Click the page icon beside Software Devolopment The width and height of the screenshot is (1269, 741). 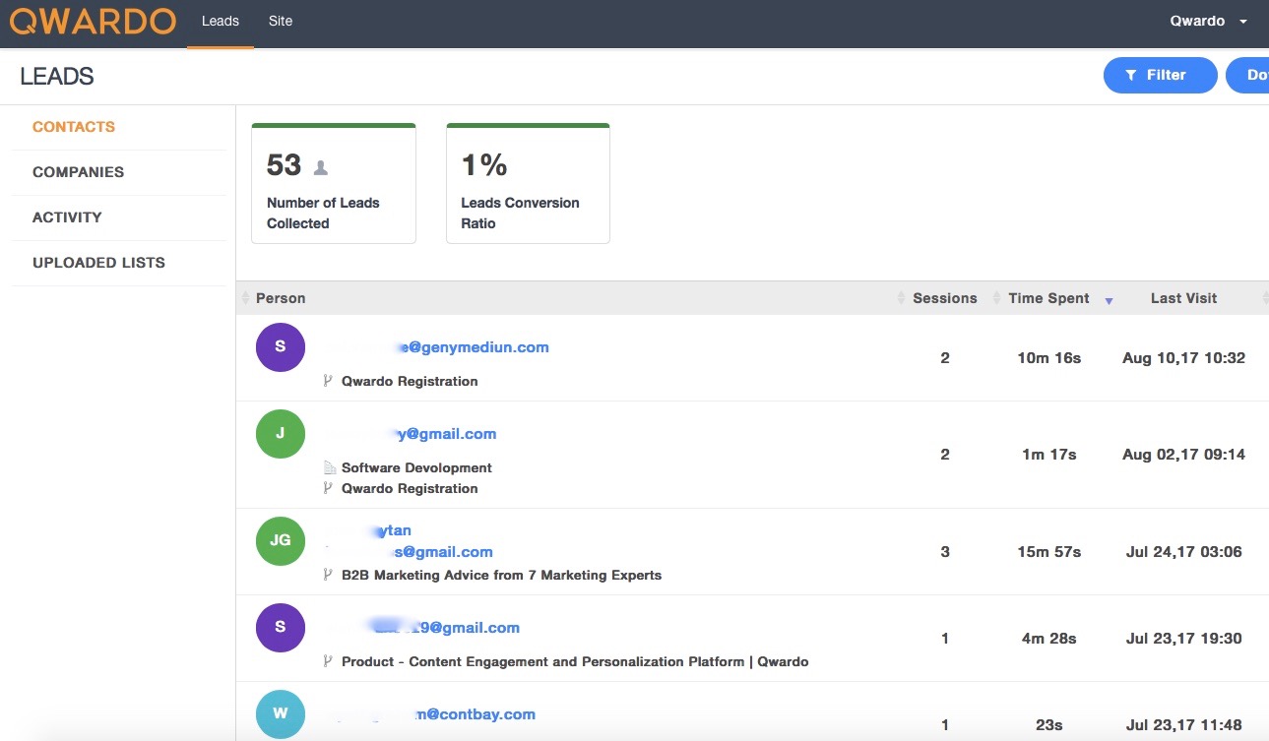(329, 467)
